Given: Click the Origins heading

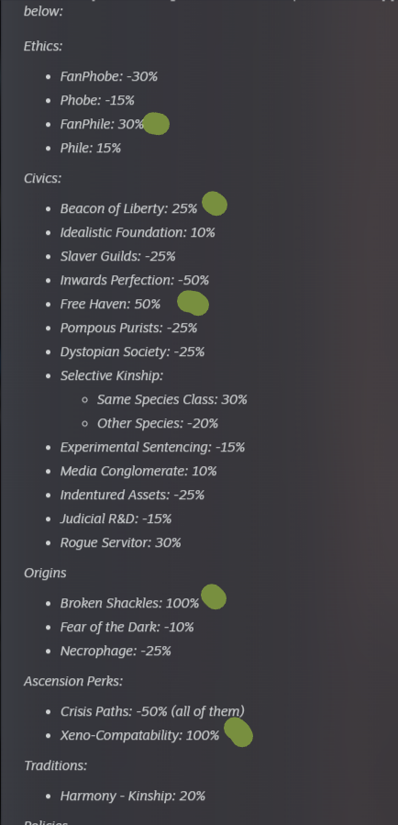Looking at the screenshot, I should pos(45,573).
